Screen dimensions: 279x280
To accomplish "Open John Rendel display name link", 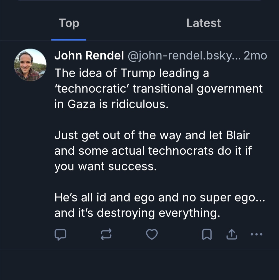I will pyautogui.click(x=89, y=55).
